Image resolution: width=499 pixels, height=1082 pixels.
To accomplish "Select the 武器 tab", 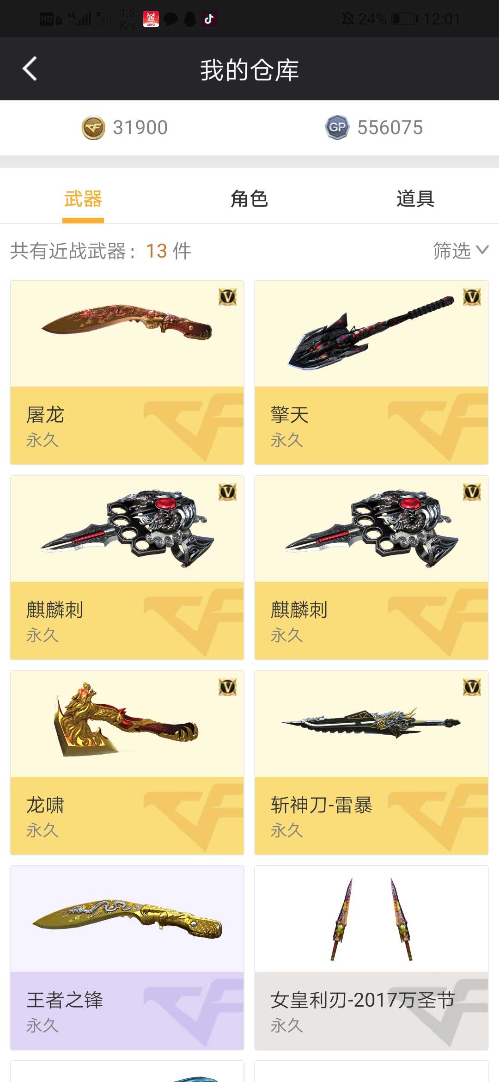I will (x=83, y=199).
